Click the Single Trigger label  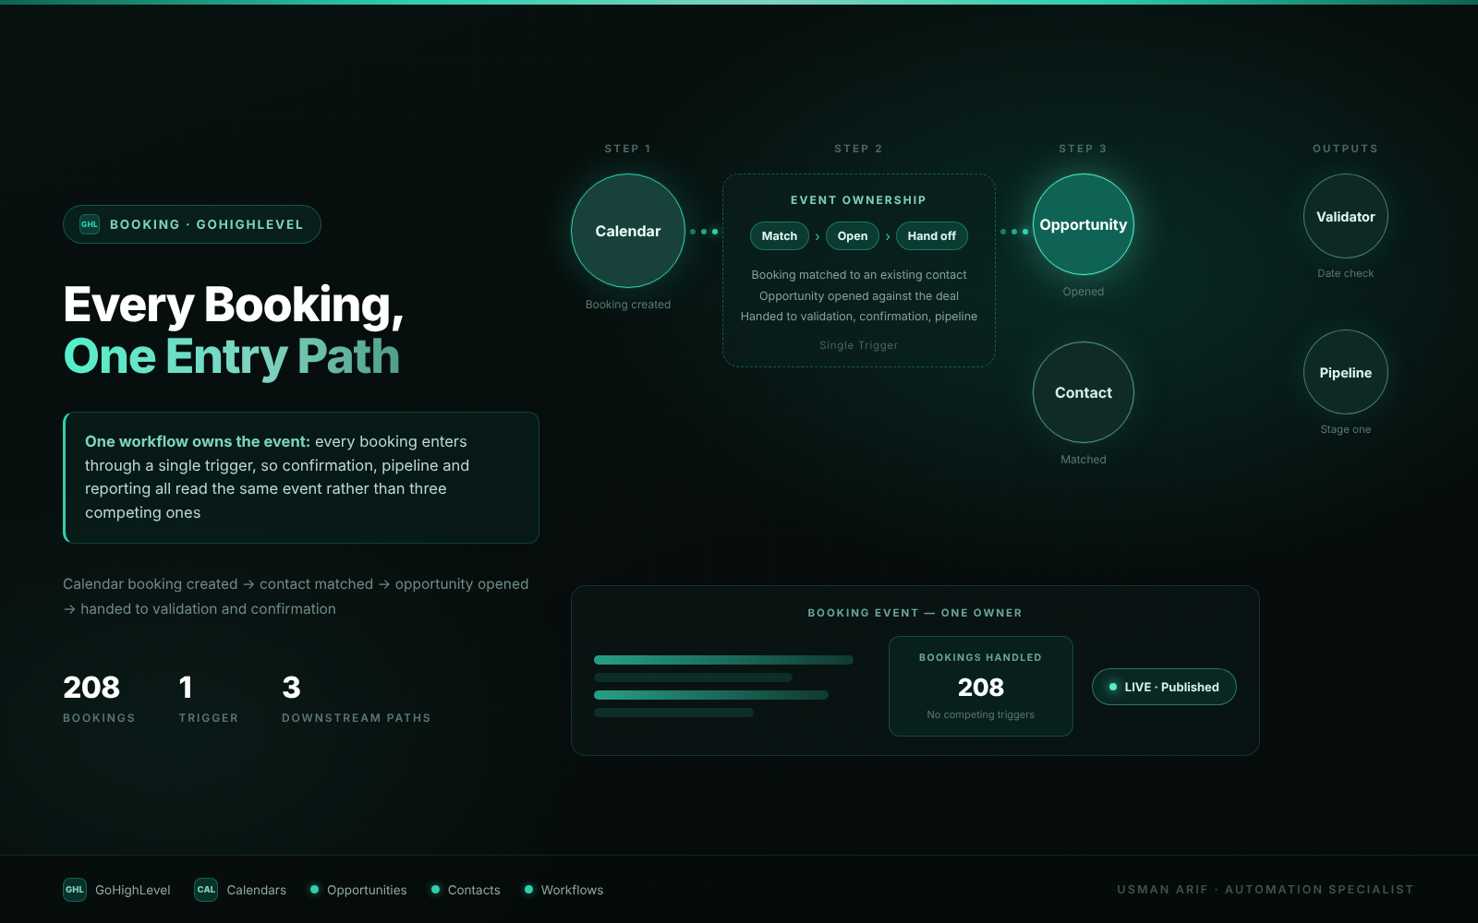click(x=858, y=345)
